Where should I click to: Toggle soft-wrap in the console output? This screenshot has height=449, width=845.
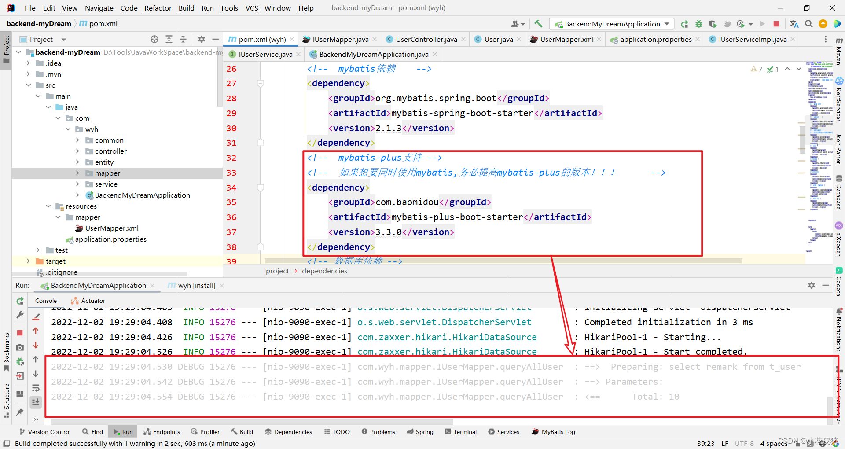(36, 388)
